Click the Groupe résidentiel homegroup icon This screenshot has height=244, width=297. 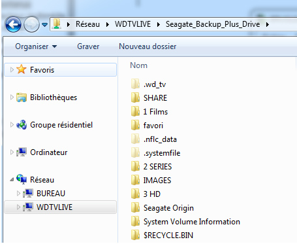[22, 125]
